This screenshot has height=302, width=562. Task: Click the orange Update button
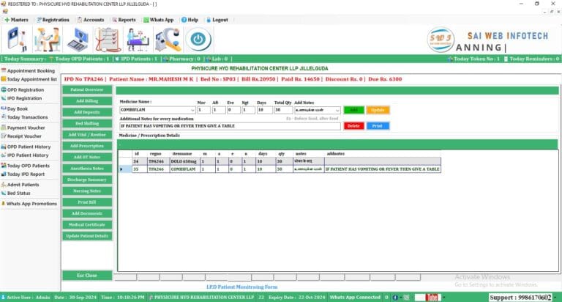[x=378, y=110]
